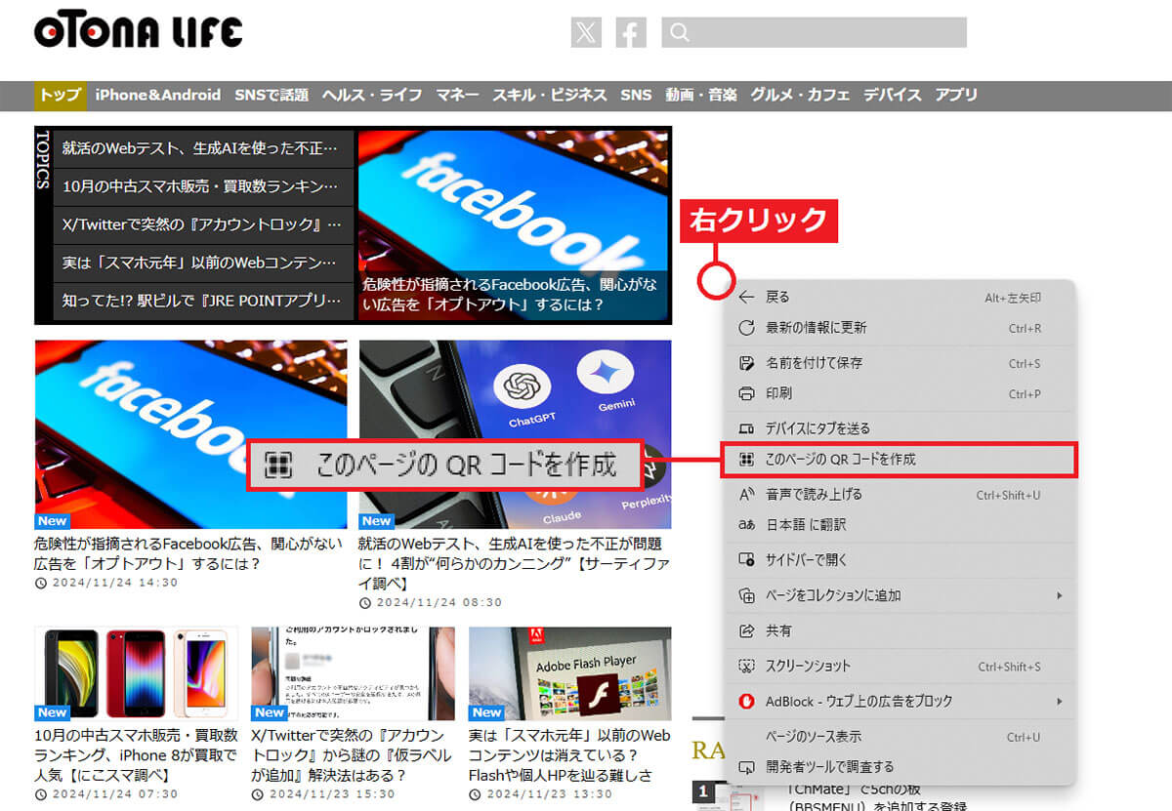This screenshot has width=1172, height=811.
Task: Click the share icon beside 共有
Action: point(747,630)
